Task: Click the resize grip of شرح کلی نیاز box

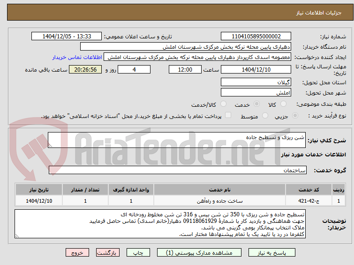Action: click(x=50, y=146)
